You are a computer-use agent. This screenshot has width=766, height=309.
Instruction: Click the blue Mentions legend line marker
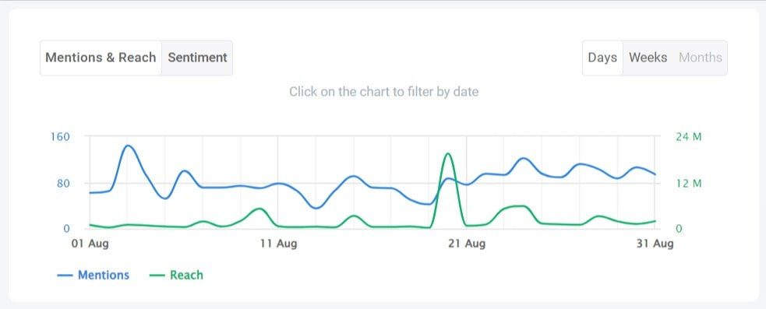[65, 276]
